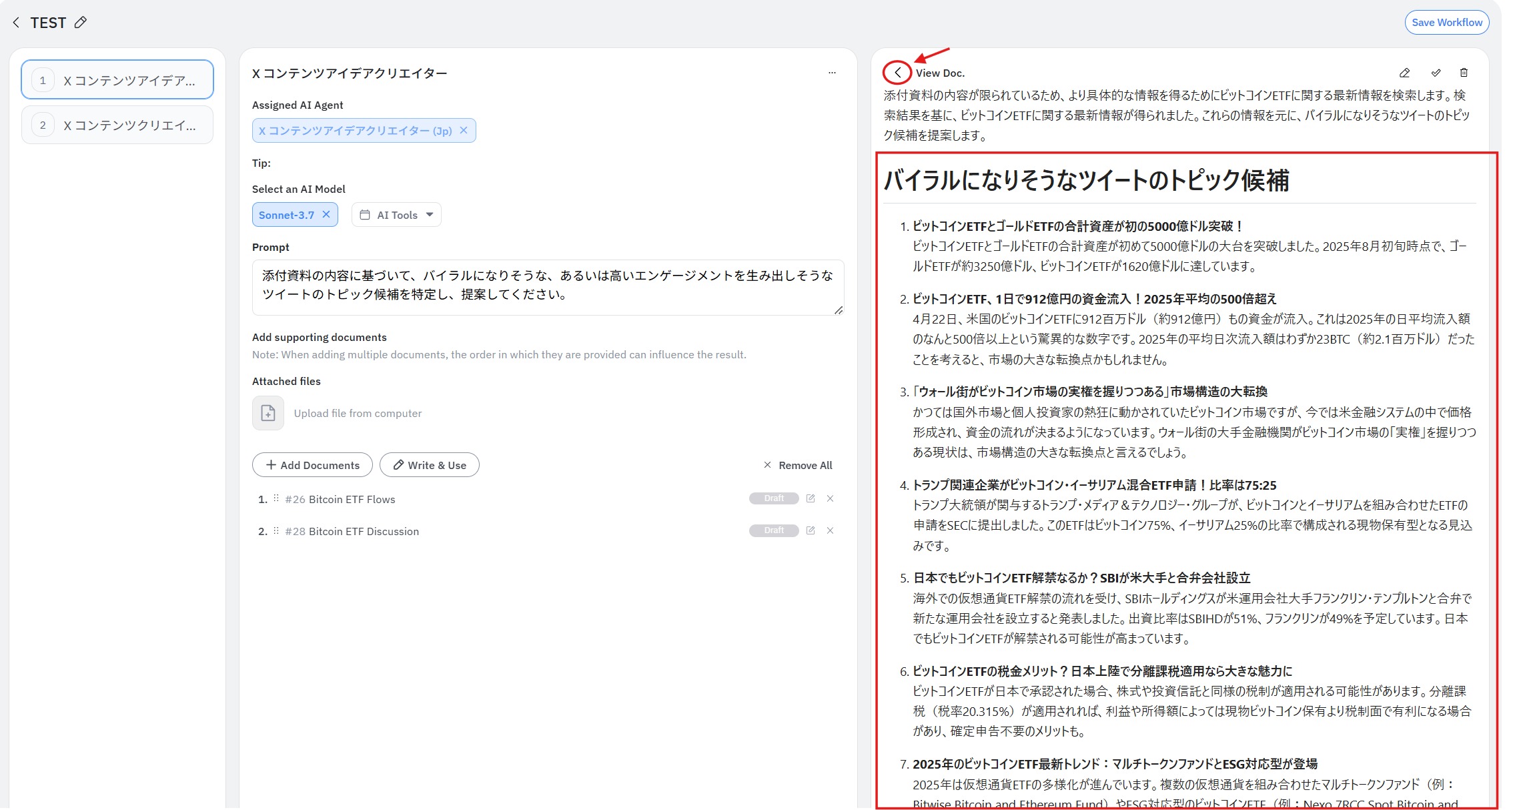This screenshot has width=1515, height=810.
Task: Click the pencil icon beside TEST title
Action: (81, 23)
